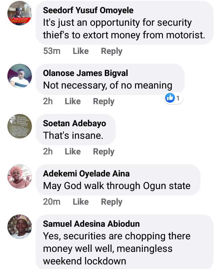This screenshot has width=220, height=269.
Task: Open Adekemi Oyelade Aina's profile picture
Action: tap(20, 176)
